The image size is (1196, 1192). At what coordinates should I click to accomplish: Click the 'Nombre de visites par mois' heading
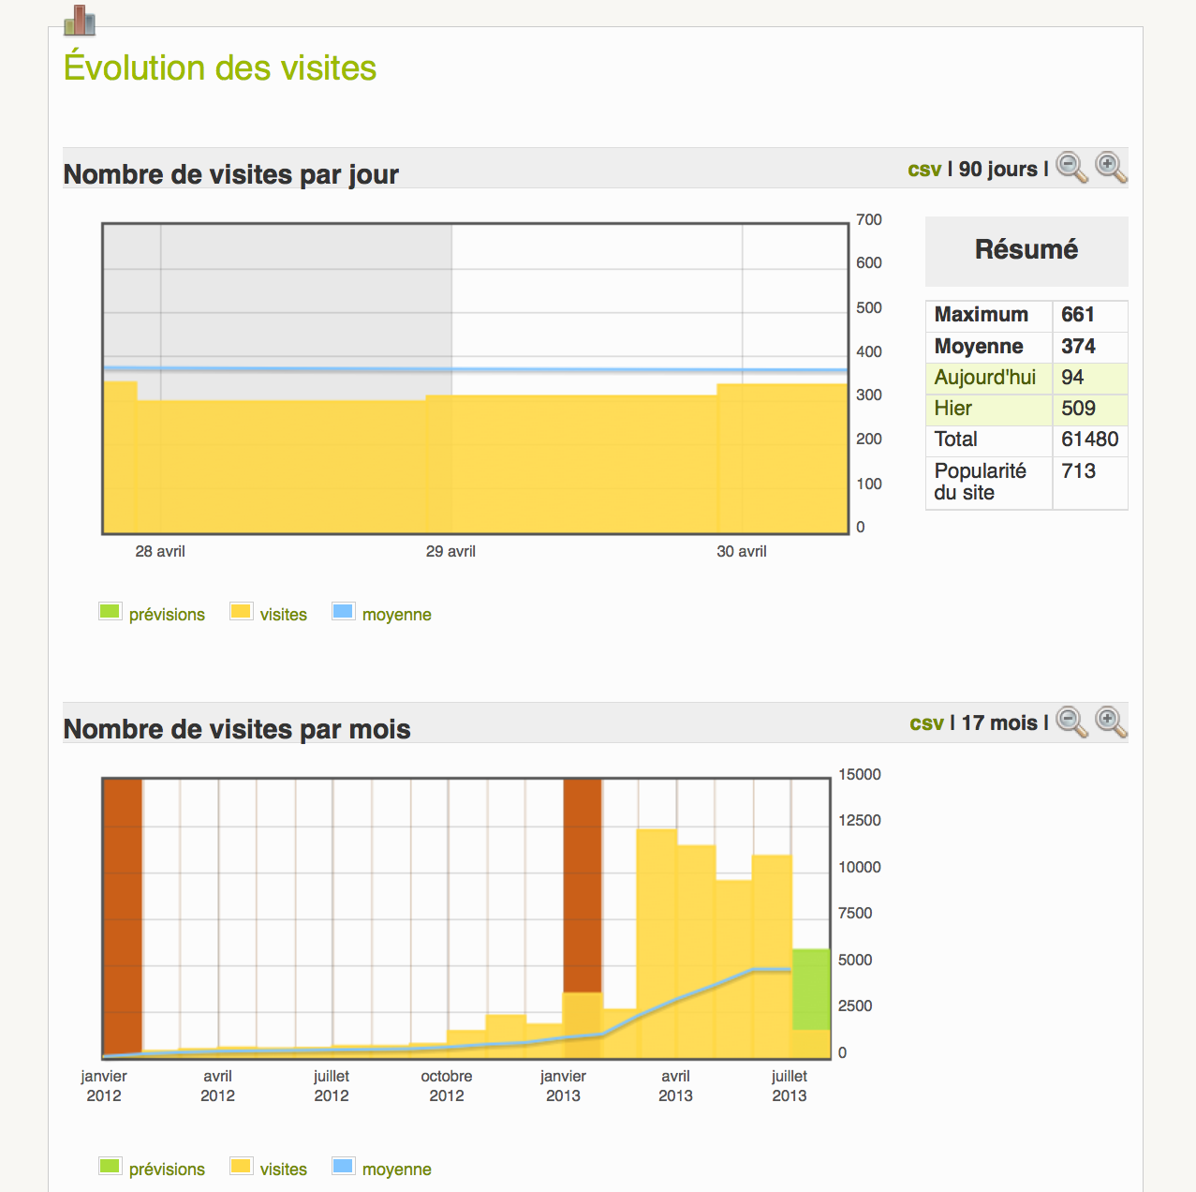click(237, 730)
